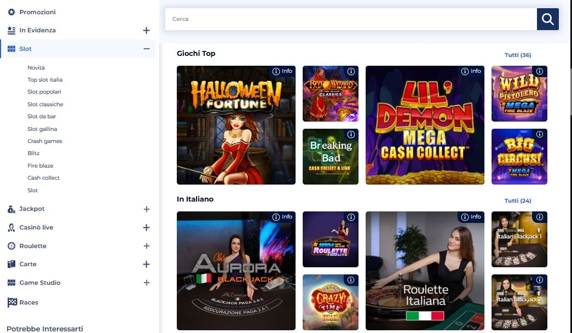Open info icon on Crazy Time Italia tile
Image resolution: width=572 pixels, height=333 pixels.
(351, 280)
